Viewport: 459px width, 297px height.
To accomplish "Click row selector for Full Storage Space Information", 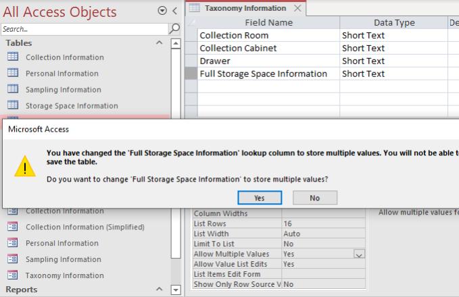I will (191, 74).
